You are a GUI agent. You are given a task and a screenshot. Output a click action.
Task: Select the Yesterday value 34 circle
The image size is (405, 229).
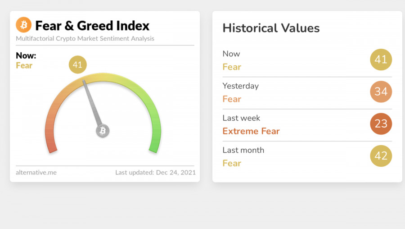tap(381, 92)
